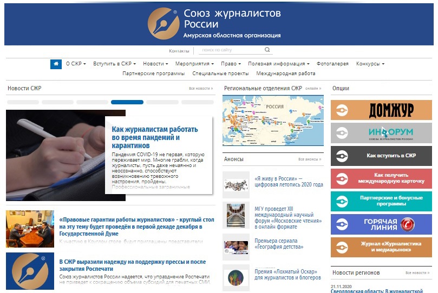Click Как вступить в СЖР button
Screen dimensions: 438x293
pyautogui.click(x=381, y=156)
